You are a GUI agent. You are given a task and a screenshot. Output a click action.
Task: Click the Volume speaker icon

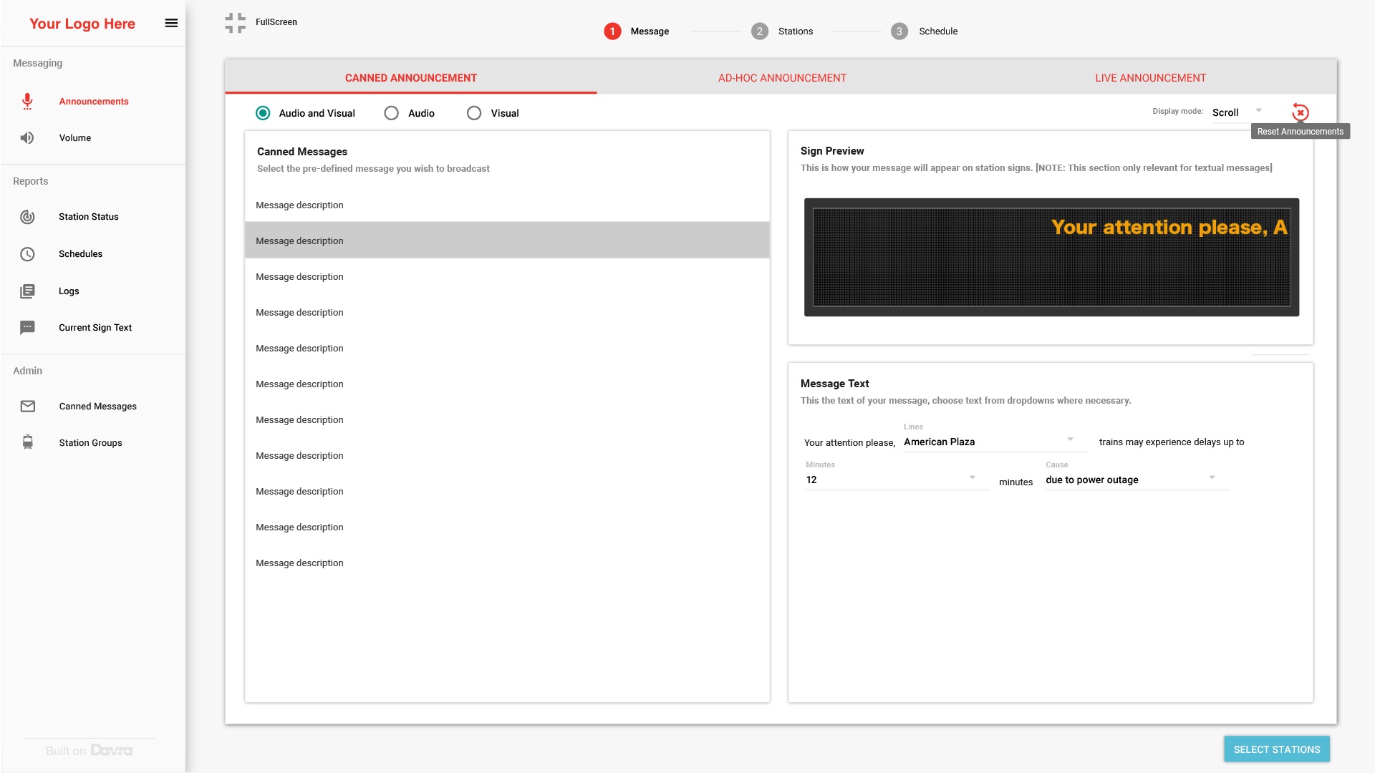click(27, 138)
